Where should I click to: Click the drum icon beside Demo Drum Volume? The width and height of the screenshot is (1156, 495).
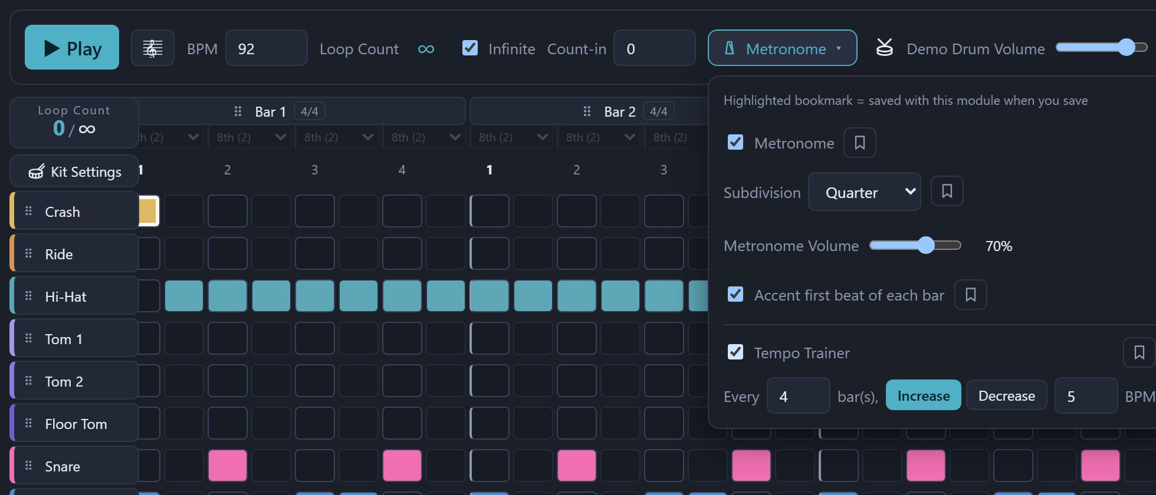(x=884, y=47)
